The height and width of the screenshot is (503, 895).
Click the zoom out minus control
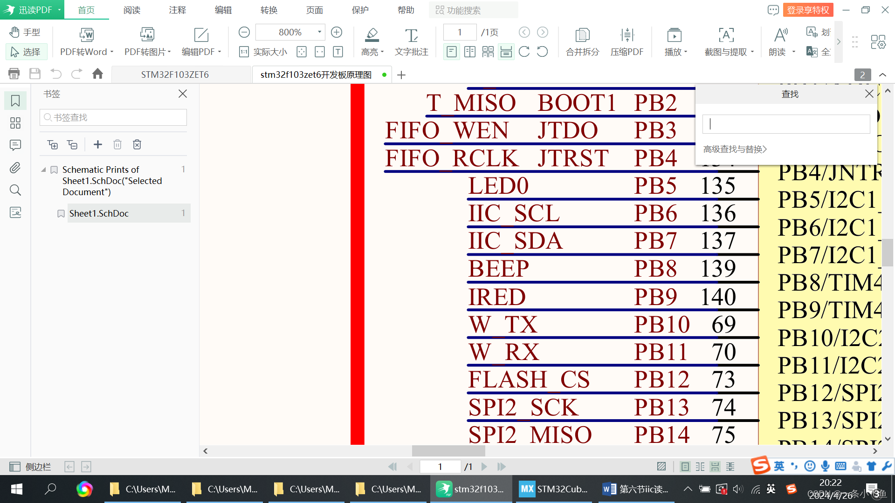click(x=244, y=32)
